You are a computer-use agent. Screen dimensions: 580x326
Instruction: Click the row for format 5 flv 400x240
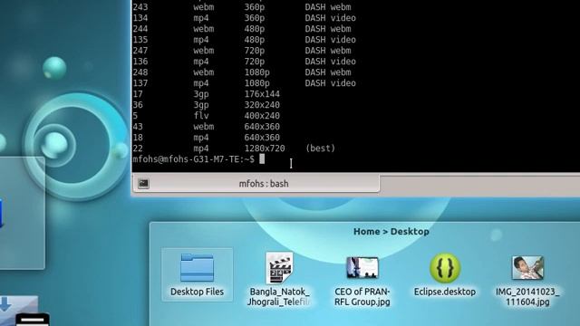point(206,116)
